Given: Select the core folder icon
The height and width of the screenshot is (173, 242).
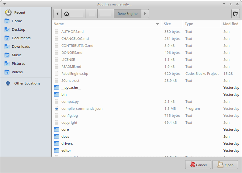Looking at the screenshot, I should coord(57,130).
